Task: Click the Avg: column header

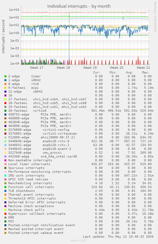Action: point(129,73)
